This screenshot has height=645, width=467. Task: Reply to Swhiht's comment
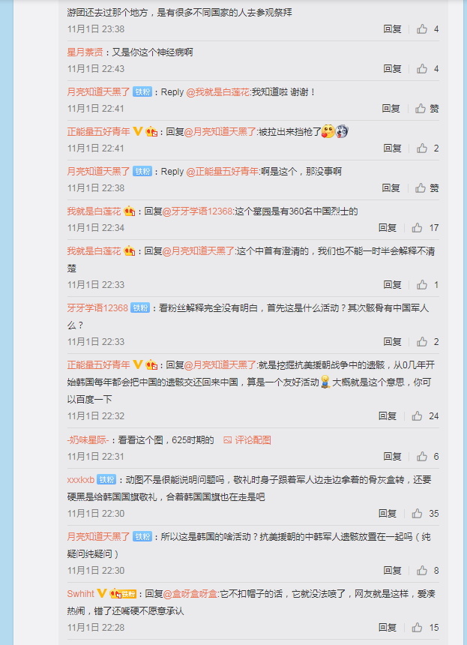[388, 627]
